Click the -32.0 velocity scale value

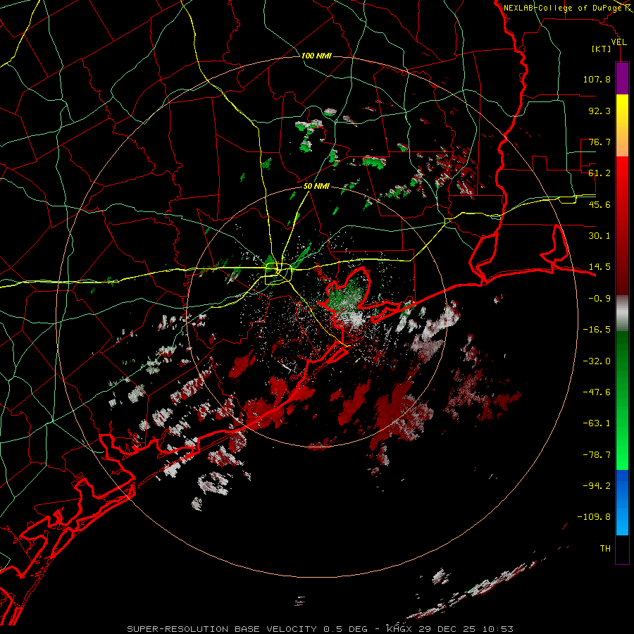(x=597, y=361)
